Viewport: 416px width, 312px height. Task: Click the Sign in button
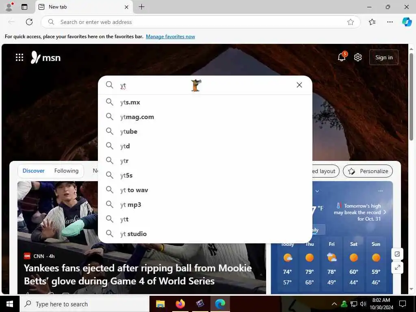[x=383, y=57]
